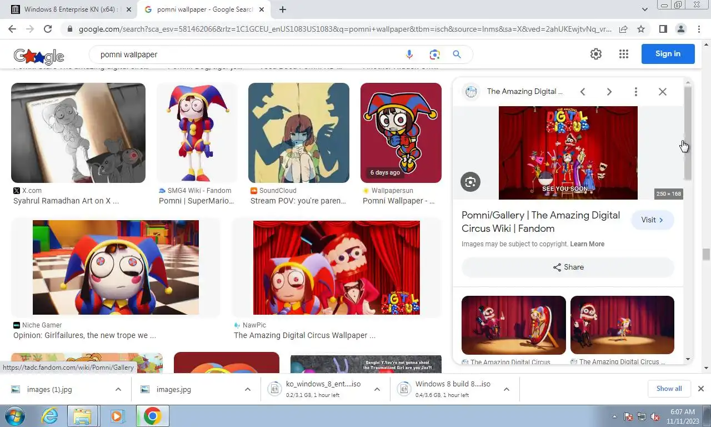The image size is (711, 427).
Task: Open the Pomni/Gallery title link
Action: point(540,222)
